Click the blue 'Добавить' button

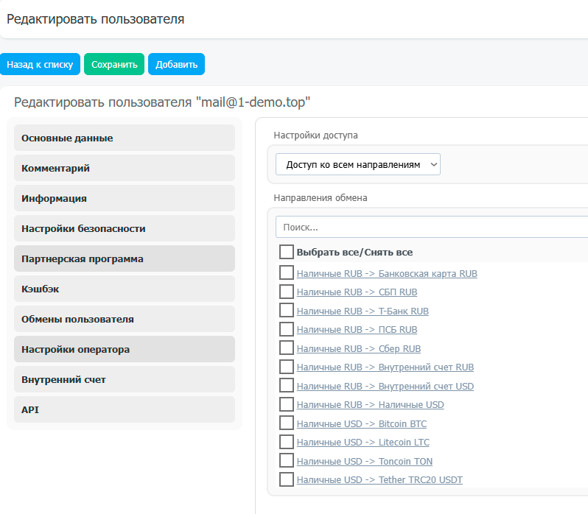[x=176, y=64]
